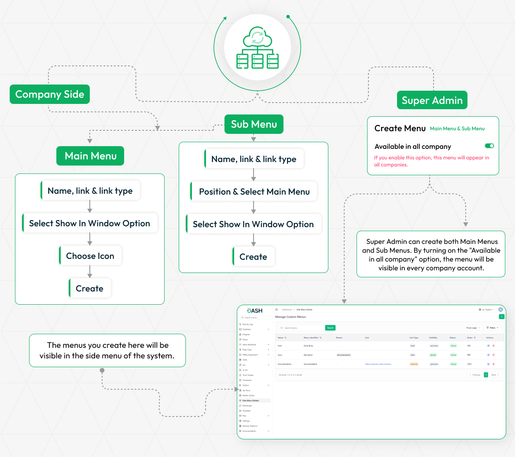515x457 pixels.
Task: Delete the menu row with global visibility
Action: click(493, 355)
